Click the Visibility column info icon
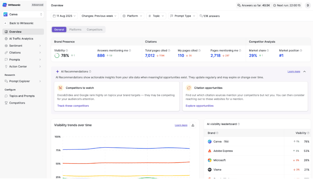Viewport: 313px width, 179px height. (308, 133)
